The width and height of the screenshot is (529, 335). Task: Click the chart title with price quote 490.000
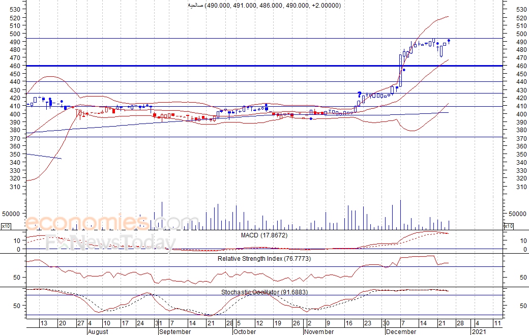pyautogui.click(x=264, y=6)
